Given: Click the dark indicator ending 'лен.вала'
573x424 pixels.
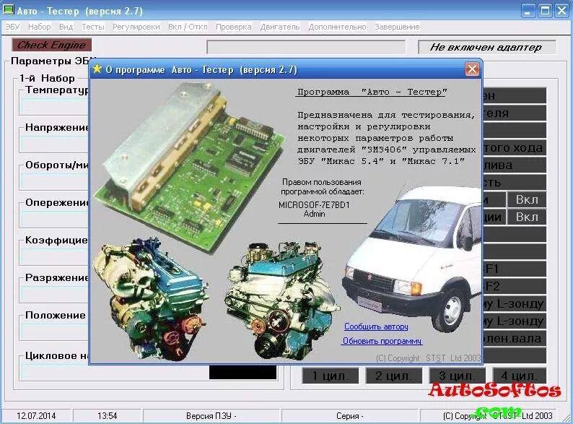Looking at the screenshot, I should click(515, 338).
